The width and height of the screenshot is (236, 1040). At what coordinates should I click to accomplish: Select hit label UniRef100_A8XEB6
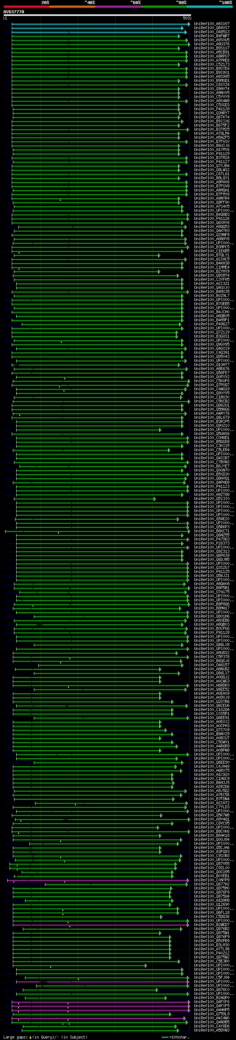point(212,620)
